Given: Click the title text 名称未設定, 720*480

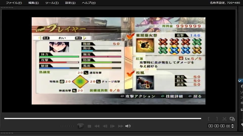Looking at the screenshot, I should point(225,3).
